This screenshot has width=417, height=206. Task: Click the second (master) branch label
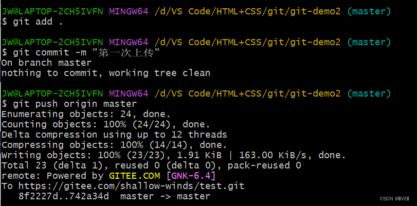coord(369,42)
